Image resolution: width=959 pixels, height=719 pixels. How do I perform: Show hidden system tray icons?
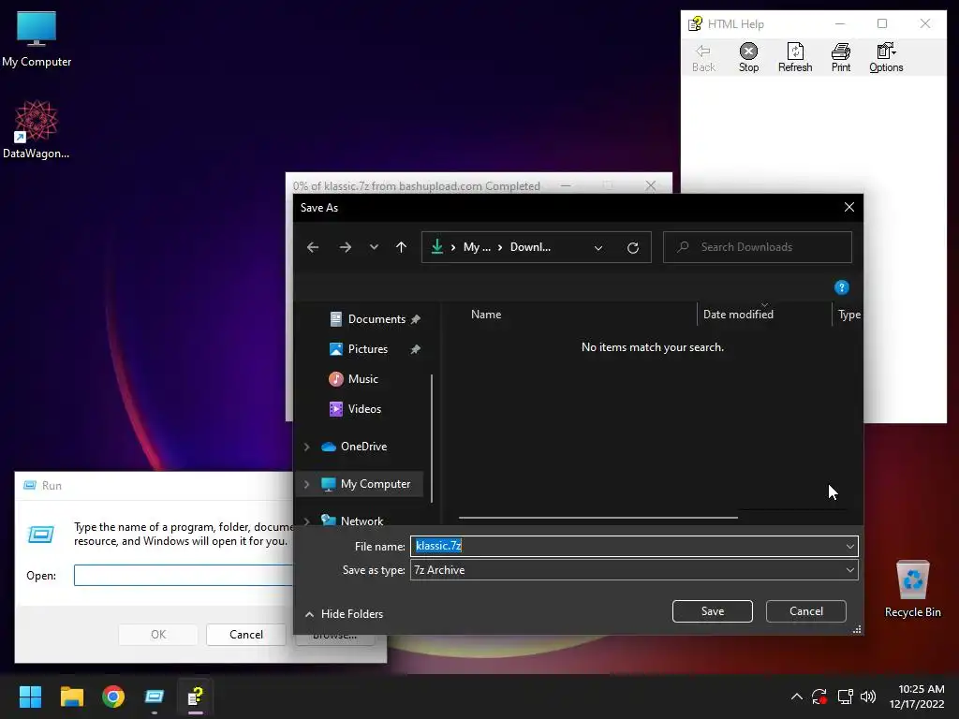pos(796,697)
